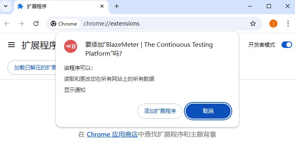The height and width of the screenshot is (154, 295).
Task: Reload the extensions page
Action: (36, 24)
